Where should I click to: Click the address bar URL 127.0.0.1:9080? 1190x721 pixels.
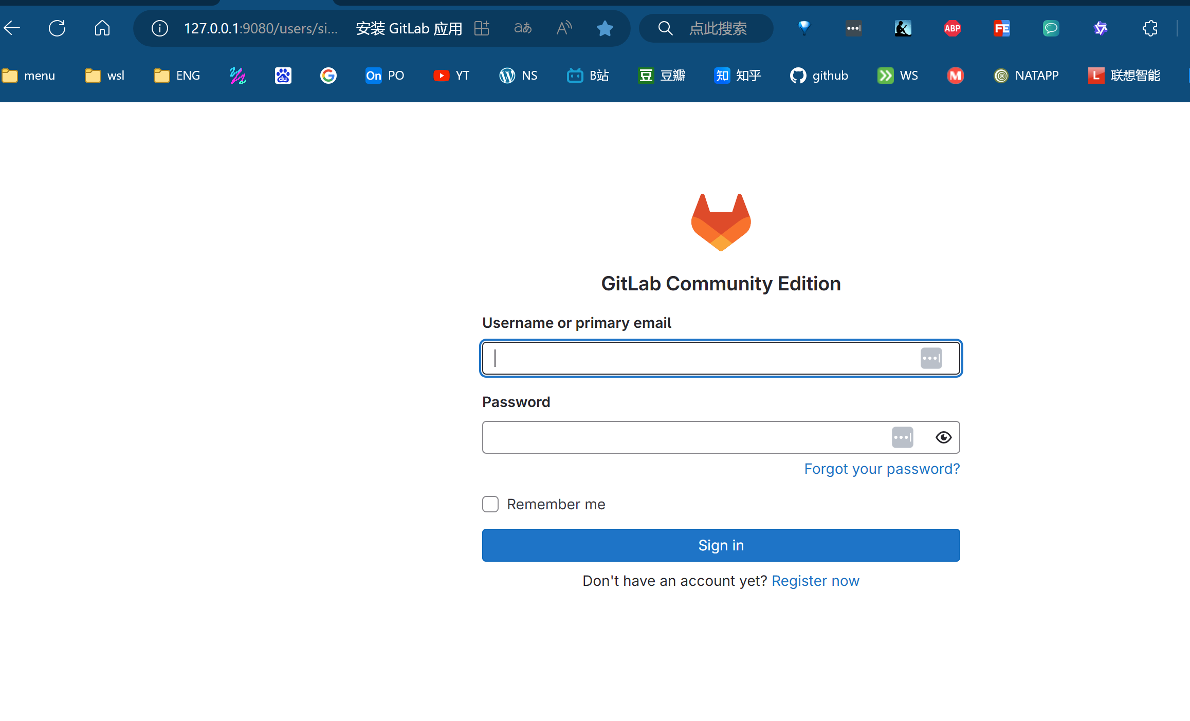click(261, 28)
